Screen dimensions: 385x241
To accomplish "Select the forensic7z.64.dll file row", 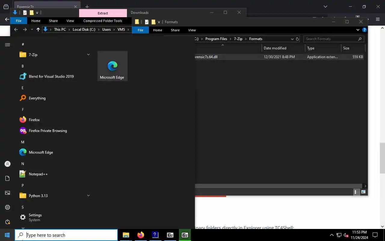I will point(279,57).
